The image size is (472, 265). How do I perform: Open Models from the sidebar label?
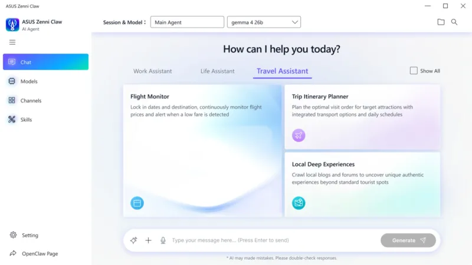(29, 81)
